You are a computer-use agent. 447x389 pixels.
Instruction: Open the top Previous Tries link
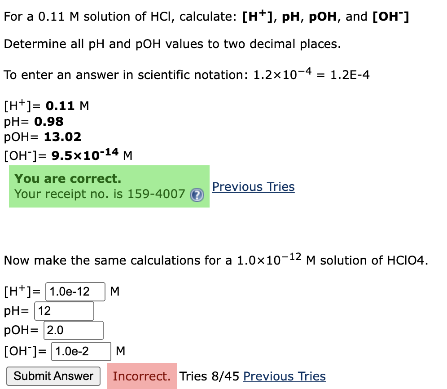(253, 186)
